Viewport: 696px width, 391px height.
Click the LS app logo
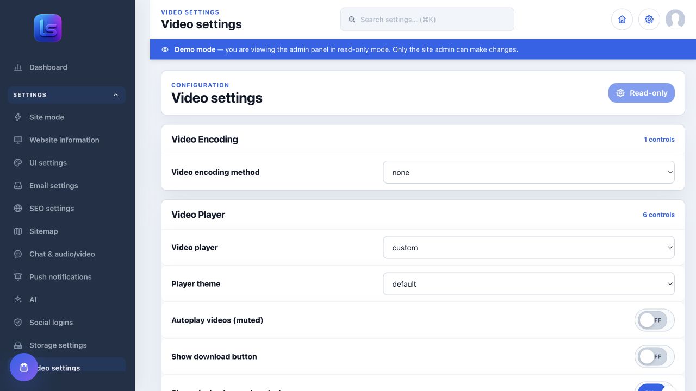pyautogui.click(x=48, y=28)
